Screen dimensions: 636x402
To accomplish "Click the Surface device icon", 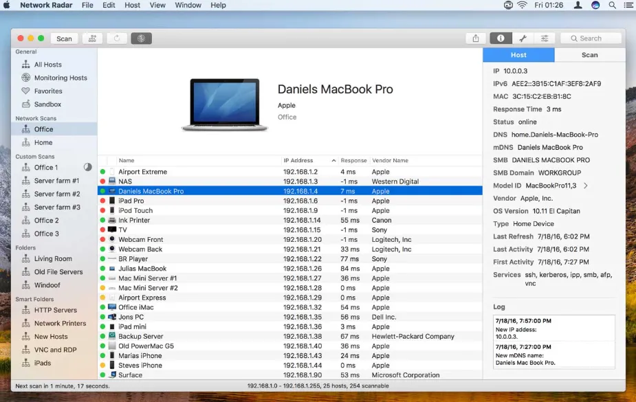I will [112, 375].
